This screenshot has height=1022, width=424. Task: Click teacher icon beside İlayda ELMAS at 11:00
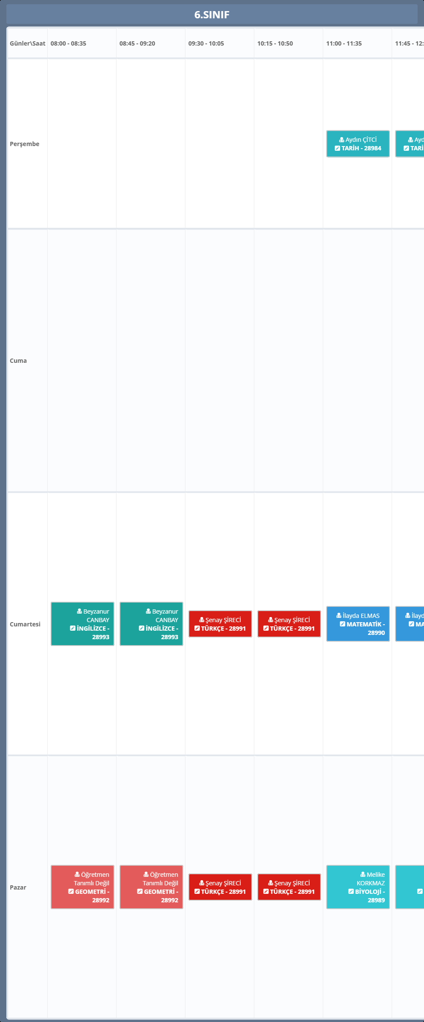tap(339, 615)
